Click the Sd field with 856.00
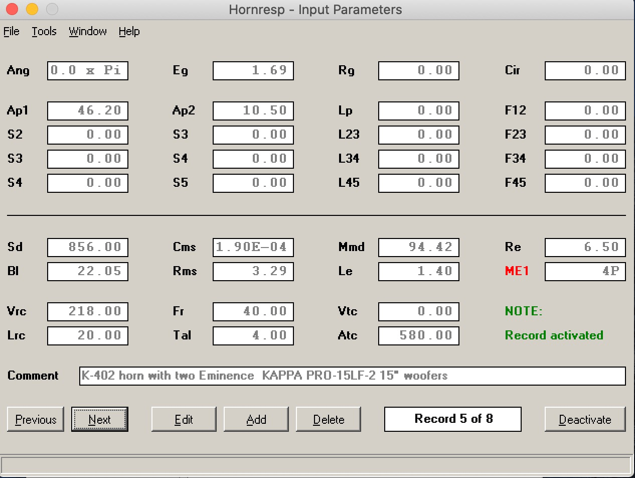 (x=88, y=248)
